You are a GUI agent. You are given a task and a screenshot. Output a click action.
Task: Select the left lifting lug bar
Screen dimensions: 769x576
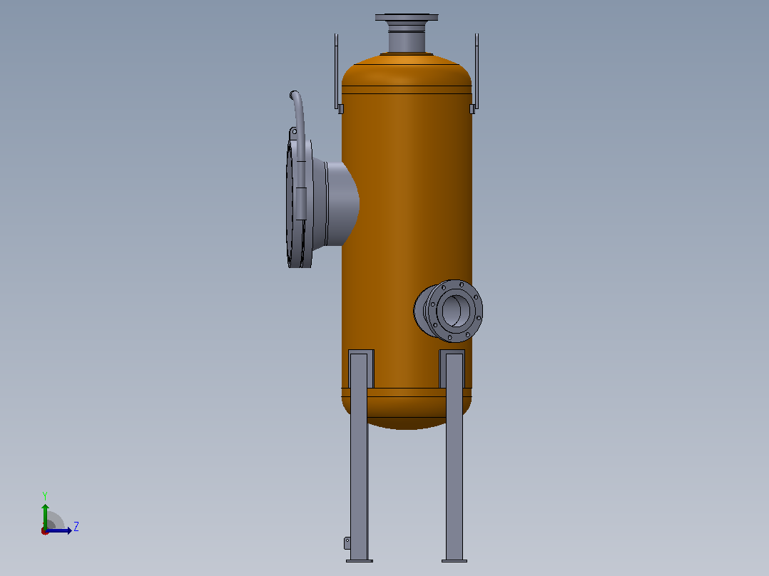point(337,71)
